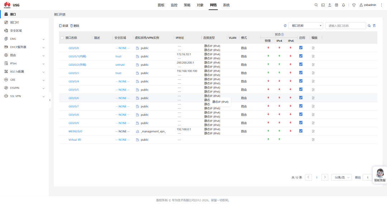Image resolution: width=387 pixels, height=204 pixels.
Task: Open the GE0/0/0 interface link
Action: point(73,48)
